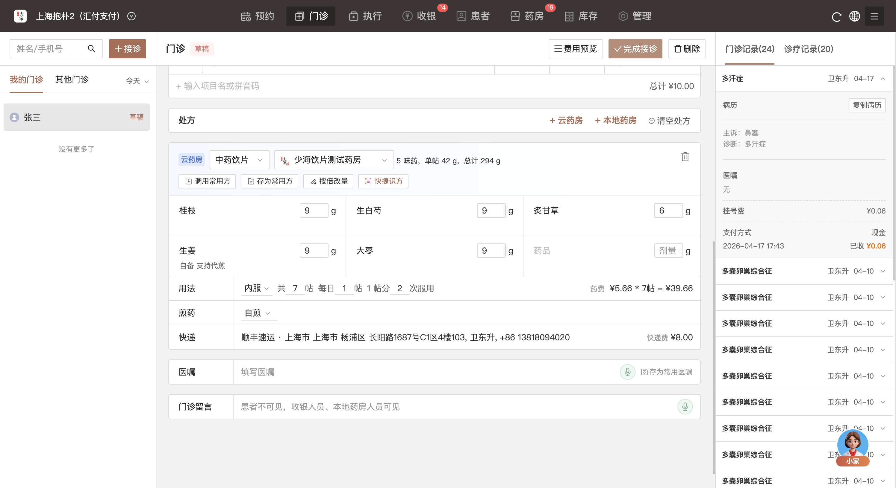The width and height of the screenshot is (896, 488).
Task: Open the 药房 navigation menu
Action: [527, 16]
